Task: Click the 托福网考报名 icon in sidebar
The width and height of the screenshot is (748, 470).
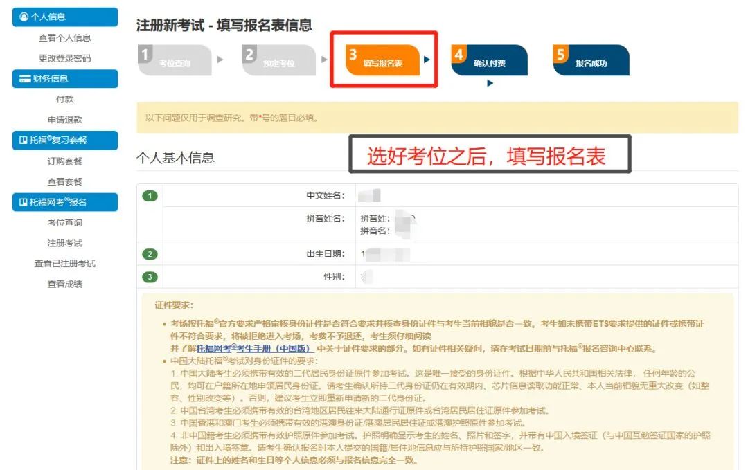Action: pyautogui.click(x=22, y=202)
